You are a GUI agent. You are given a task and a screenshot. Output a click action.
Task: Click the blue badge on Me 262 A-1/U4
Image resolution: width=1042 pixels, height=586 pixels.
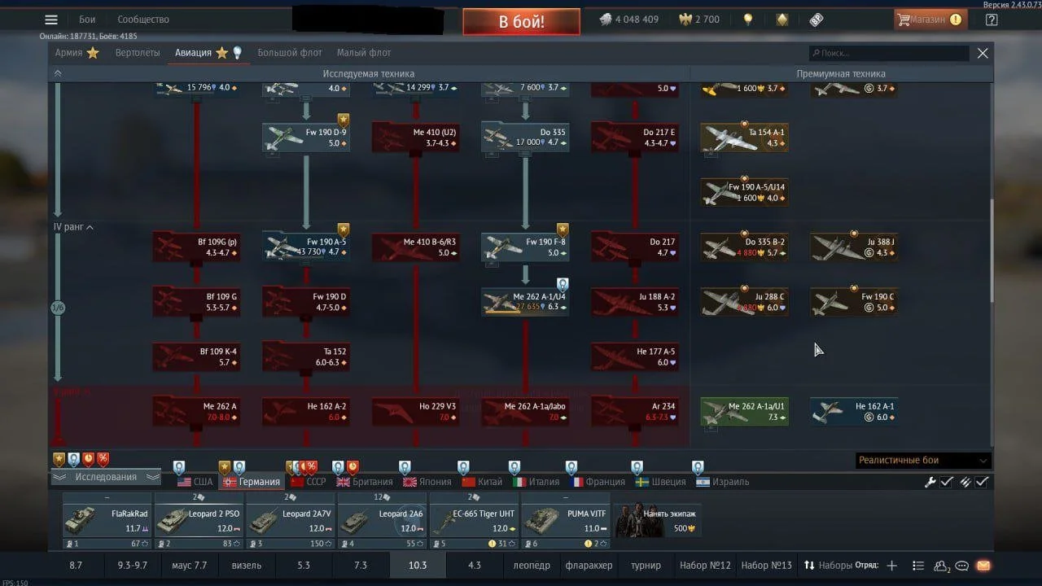click(x=563, y=284)
